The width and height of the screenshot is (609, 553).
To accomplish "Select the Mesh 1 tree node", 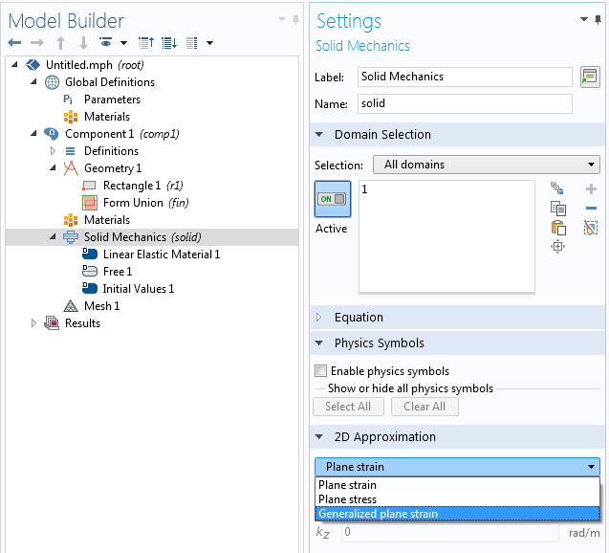I will point(101,306).
